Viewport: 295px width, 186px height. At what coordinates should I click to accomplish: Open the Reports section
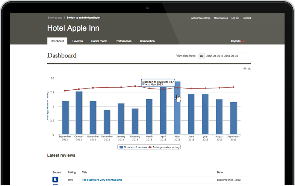pos(236,41)
